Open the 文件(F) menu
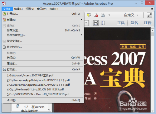The width and height of the screenshot is (156, 114). coord(7,9)
